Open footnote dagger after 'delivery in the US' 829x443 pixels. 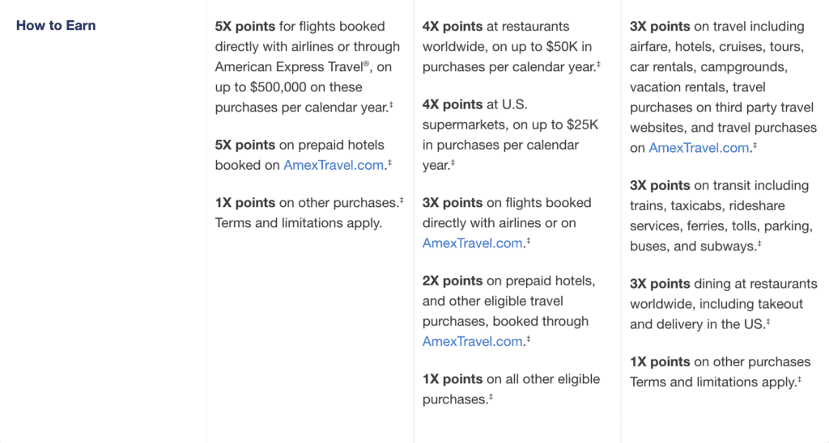pos(767,321)
